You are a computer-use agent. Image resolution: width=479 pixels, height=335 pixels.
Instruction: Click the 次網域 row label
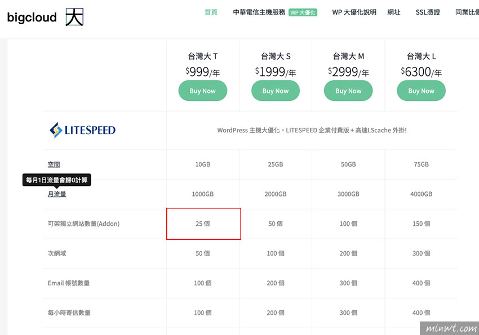pos(57,253)
